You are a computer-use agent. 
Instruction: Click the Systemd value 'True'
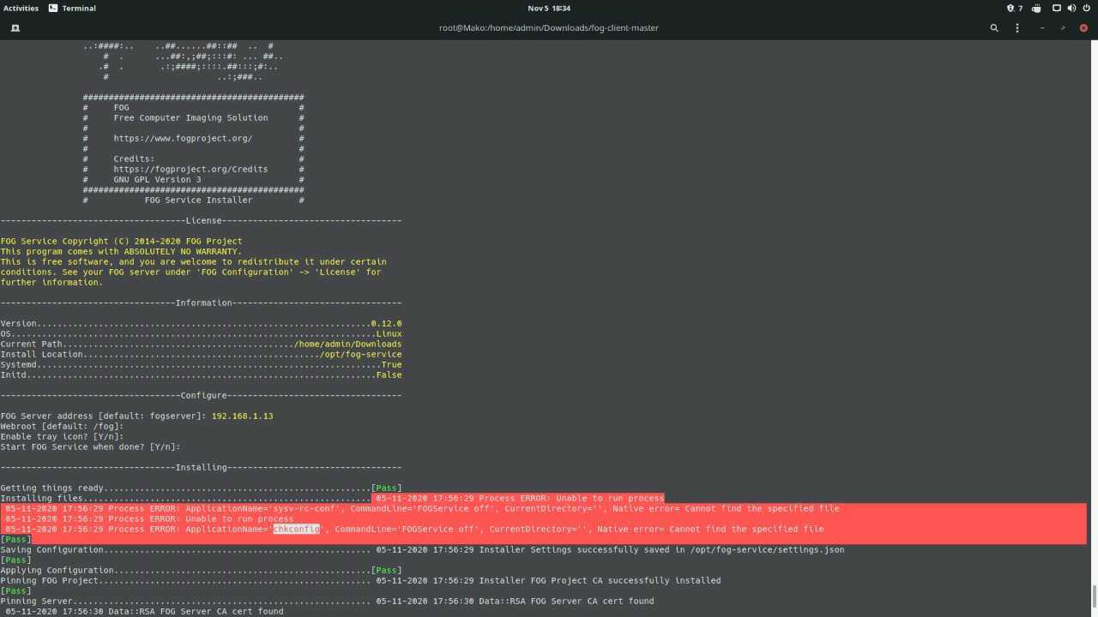pyautogui.click(x=391, y=364)
